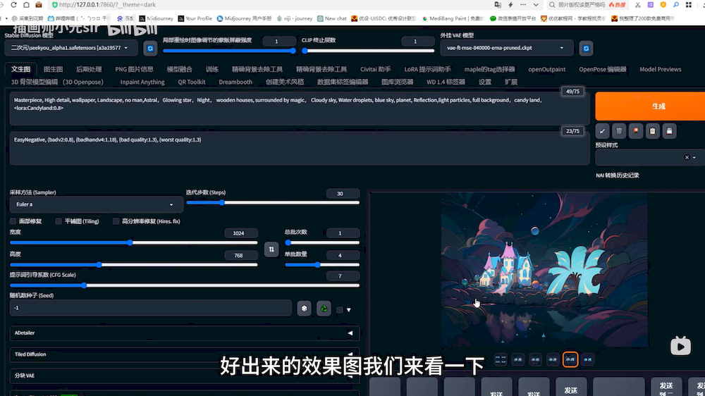Refresh the external VAE model list
This screenshot has height=396, width=705.
click(x=586, y=48)
